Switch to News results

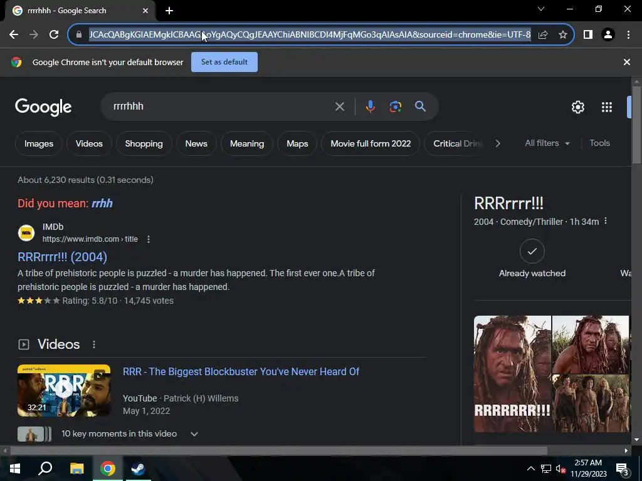point(196,143)
